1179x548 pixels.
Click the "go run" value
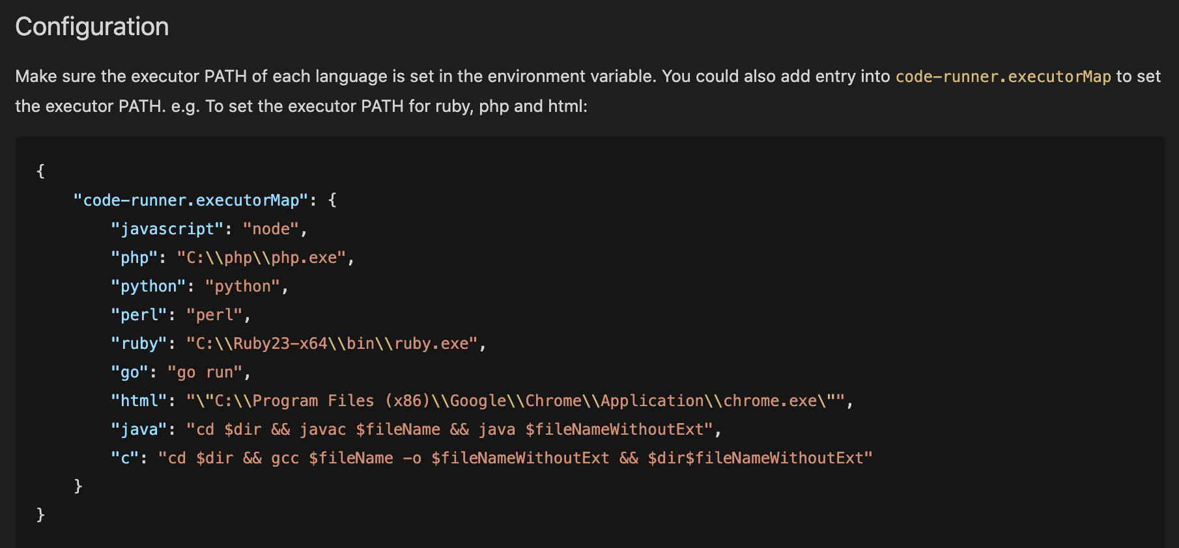(x=205, y=372)
